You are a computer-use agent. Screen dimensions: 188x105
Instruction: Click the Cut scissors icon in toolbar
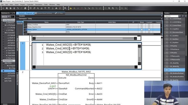pos(3,8)
